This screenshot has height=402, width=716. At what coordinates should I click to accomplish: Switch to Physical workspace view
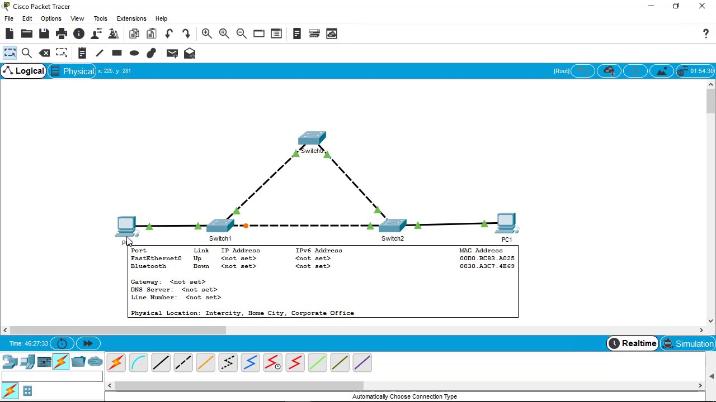coord(72,71)
